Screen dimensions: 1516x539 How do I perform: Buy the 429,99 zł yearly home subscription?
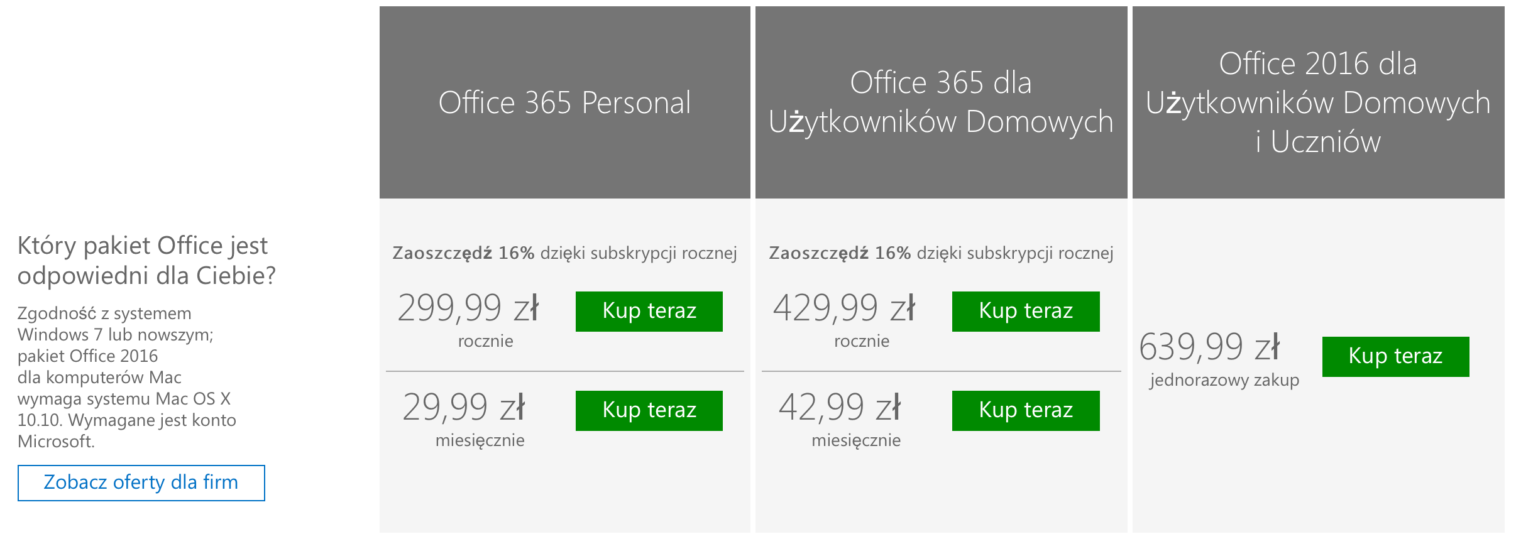tap(1026, 311)
